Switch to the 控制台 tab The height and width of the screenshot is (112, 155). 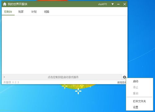coord(8,12)
